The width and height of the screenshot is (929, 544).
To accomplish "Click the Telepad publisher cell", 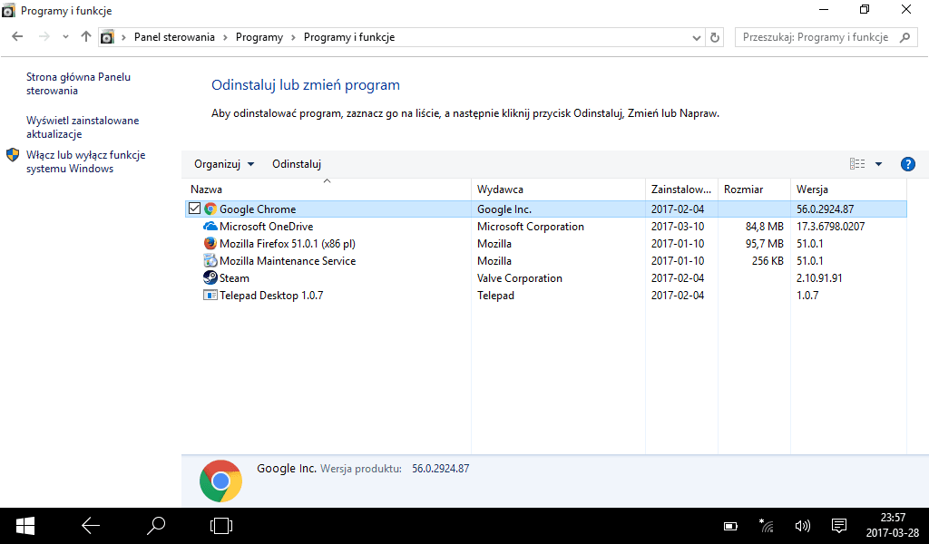I will [495, 296].
